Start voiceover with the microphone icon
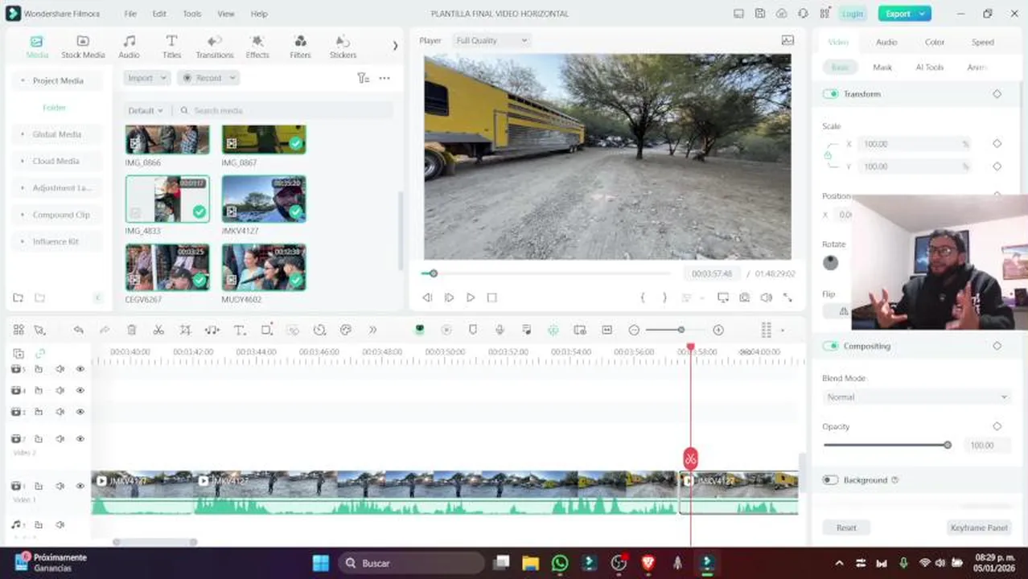 point(500,330)
